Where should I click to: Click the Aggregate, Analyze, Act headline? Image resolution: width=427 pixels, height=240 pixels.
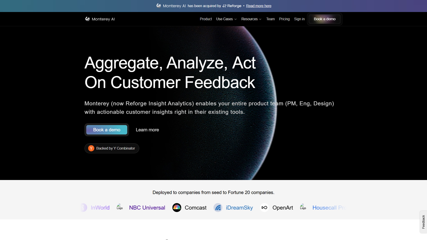tap(170, 73)
